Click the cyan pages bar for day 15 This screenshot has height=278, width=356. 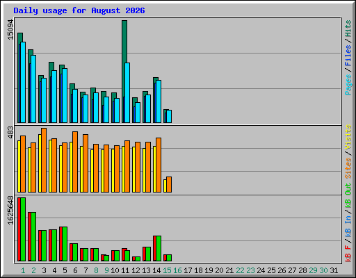click(x=169, y=116)
